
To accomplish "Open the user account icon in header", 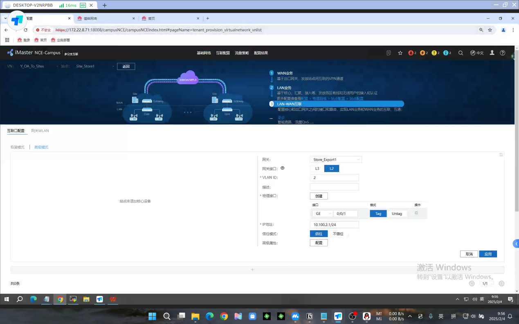I will pyautogui.click(x=492, y=53).
